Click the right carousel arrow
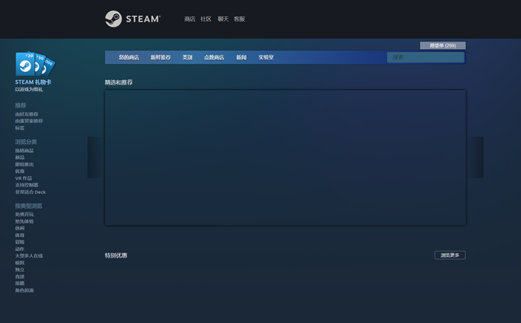 coord(476,157)
